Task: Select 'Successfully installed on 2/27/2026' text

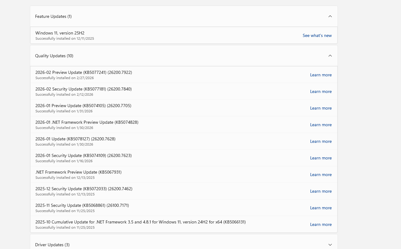Action: (x=65, y=78)
